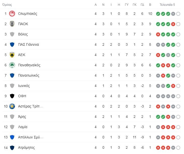Viewport: 184px width, 154px height.
Task: Click the ΑΕΚ yellow eagle crest
Action: (x=12, y=55)
